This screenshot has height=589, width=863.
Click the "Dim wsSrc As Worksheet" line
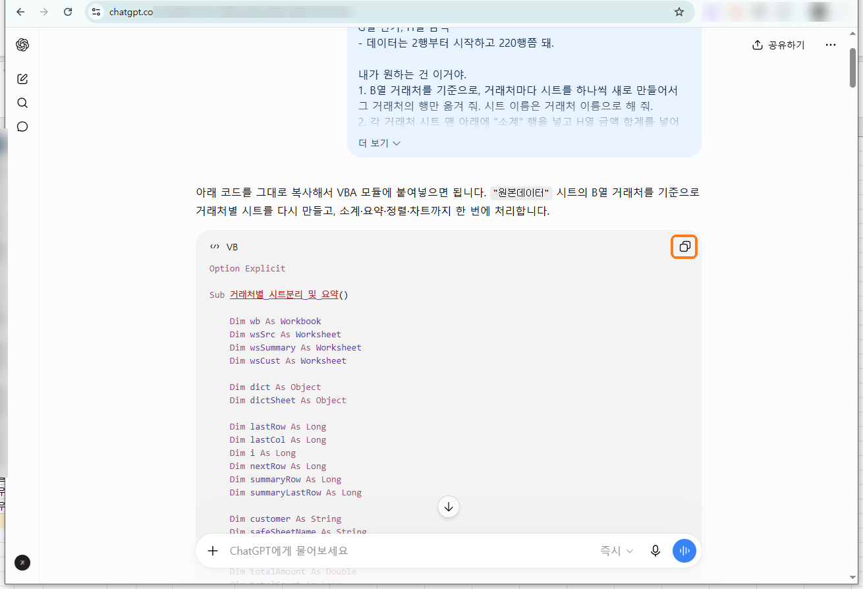[x=285, y=335]
